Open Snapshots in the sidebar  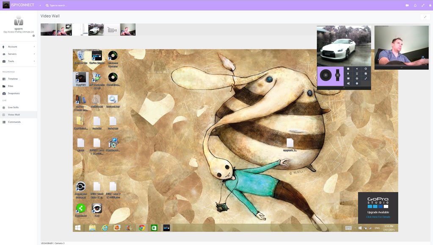(x=19, y=93)
